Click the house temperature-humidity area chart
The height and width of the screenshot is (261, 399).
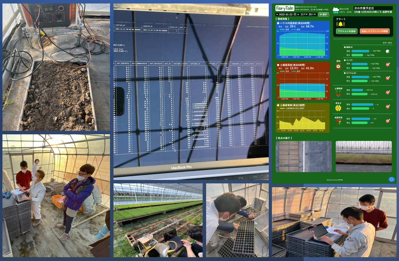[x=302, y=43]
